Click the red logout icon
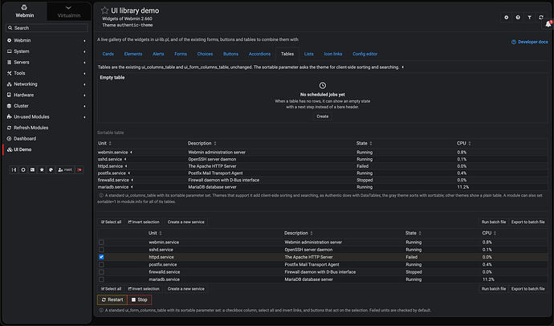554x326 pixels. 79,170
